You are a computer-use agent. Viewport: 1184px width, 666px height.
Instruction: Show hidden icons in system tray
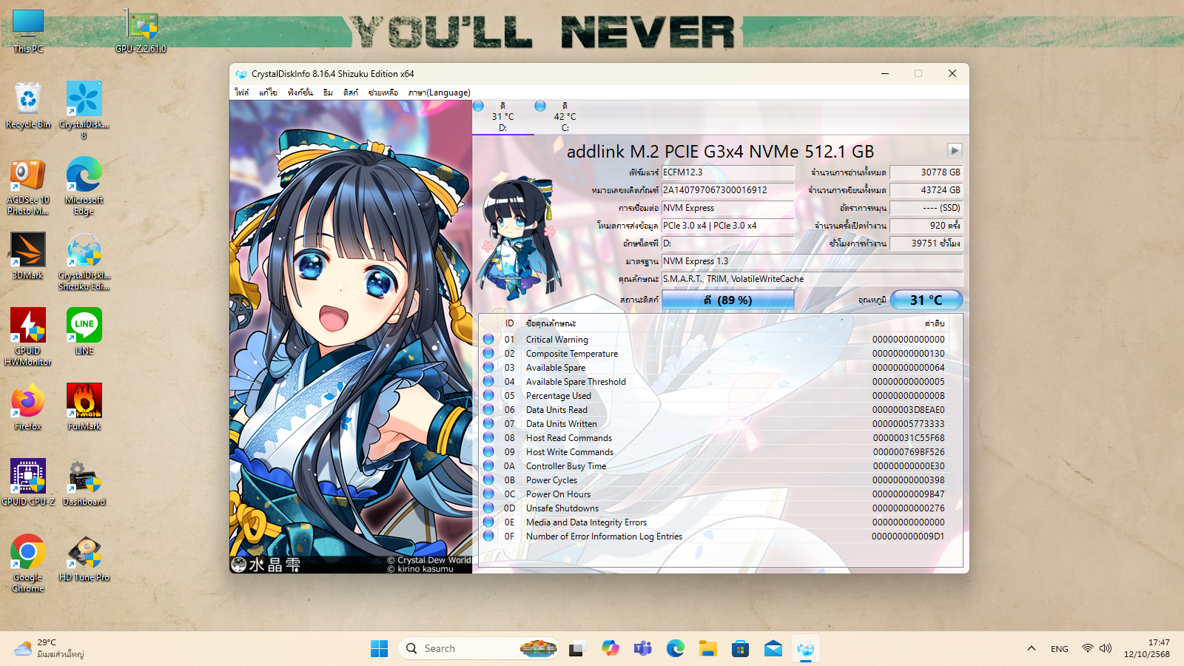(1031, 649)
